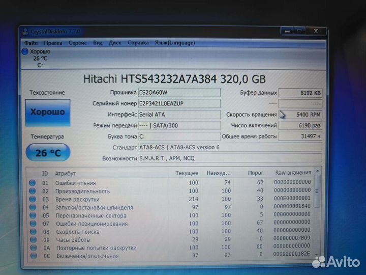Click raw value 000000001840
366x275 pixels.
292,206
